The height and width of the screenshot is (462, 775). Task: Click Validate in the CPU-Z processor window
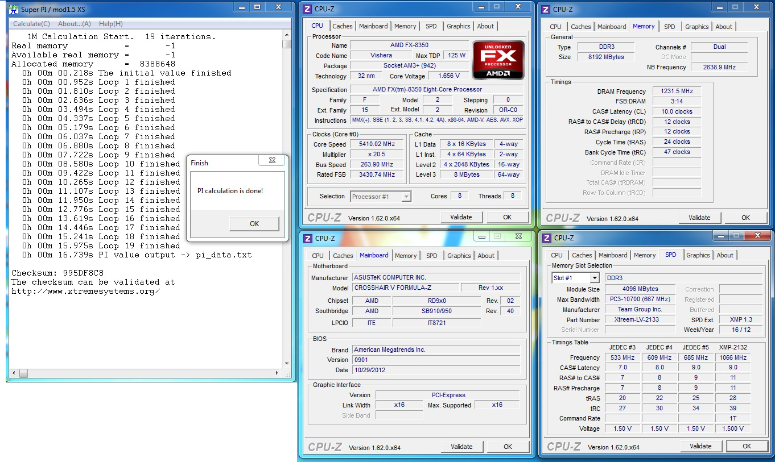pyautogui.click(x=461, y=217)
